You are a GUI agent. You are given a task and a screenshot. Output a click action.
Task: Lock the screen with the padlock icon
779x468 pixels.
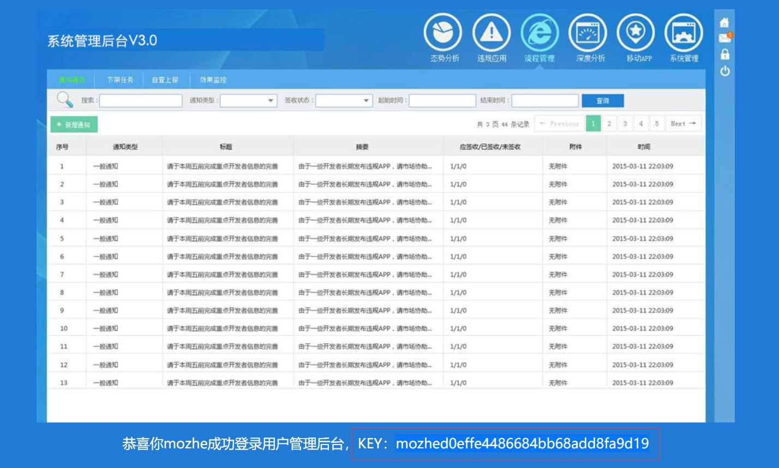click(x=724, y=54)
